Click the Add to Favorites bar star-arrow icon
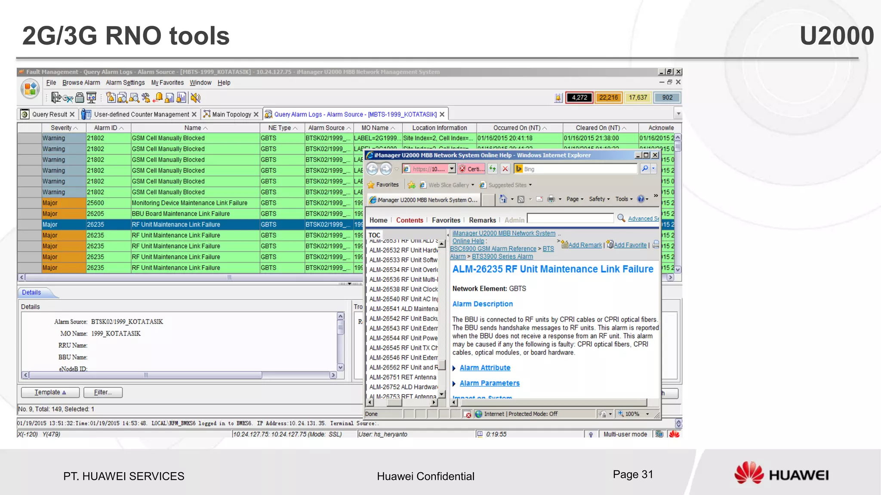881x495 pixels. [412, 185]
